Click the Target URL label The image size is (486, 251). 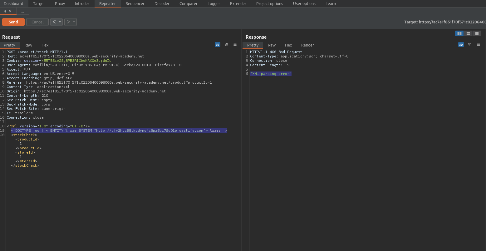445,22
